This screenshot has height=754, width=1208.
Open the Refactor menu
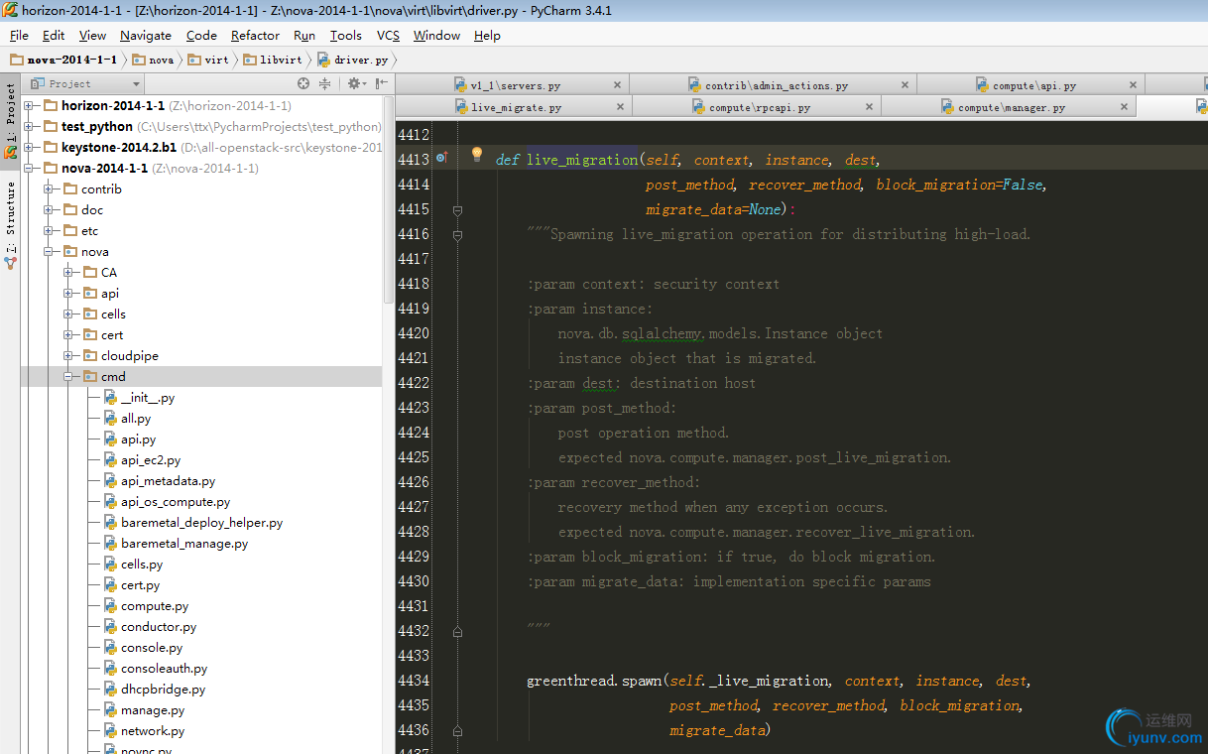[x=255, y=36]
